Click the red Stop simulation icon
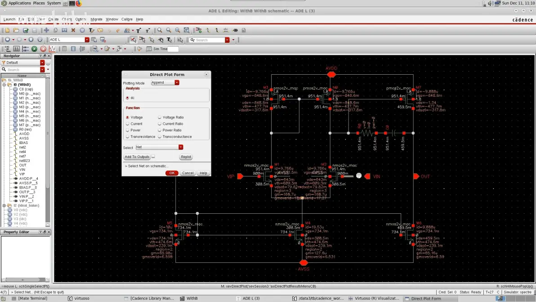 click(x=43, y=49)
